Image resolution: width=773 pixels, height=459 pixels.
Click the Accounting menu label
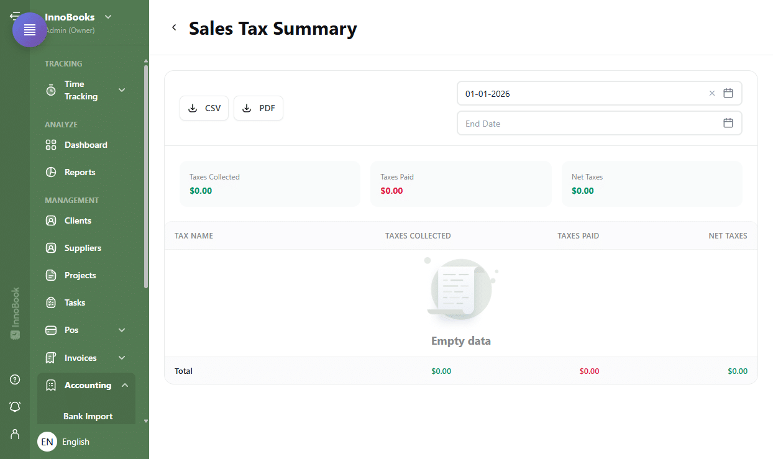pyautogui.click(x=88, y=385)
